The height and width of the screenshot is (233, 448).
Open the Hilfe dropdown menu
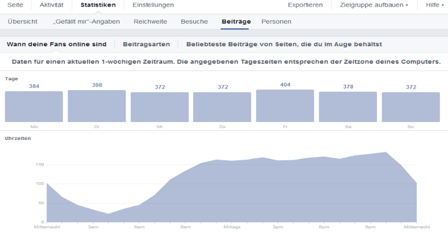click(434, 5)
